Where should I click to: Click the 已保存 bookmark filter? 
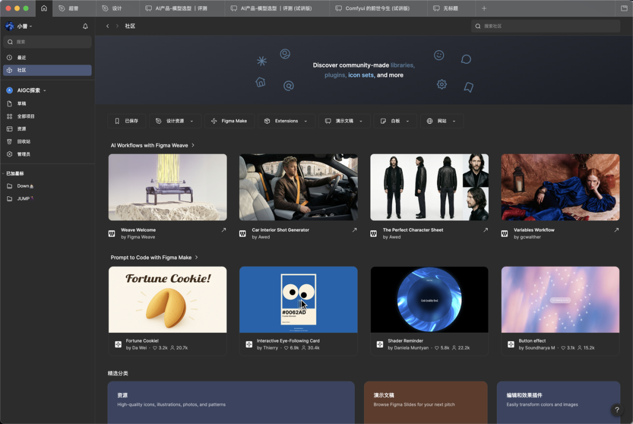click(x=127, y=121)
